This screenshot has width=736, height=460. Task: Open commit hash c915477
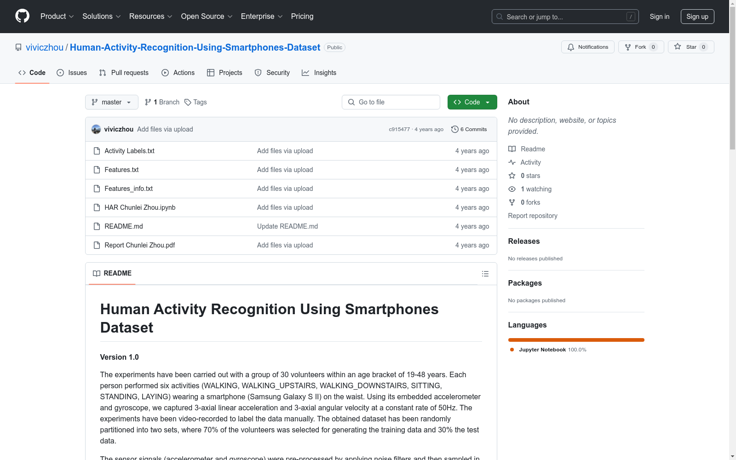[399, 129]
